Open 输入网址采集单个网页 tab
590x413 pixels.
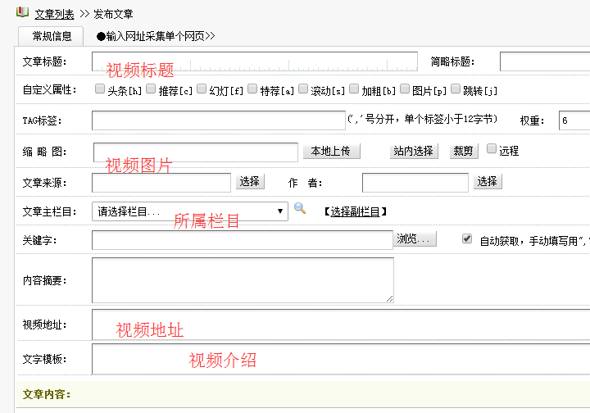coord(156,36)
